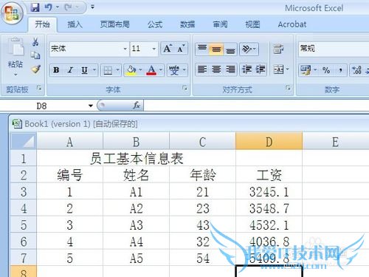Increase decimal places
This screenshot has height=277, width=369.
coord(356,70)
